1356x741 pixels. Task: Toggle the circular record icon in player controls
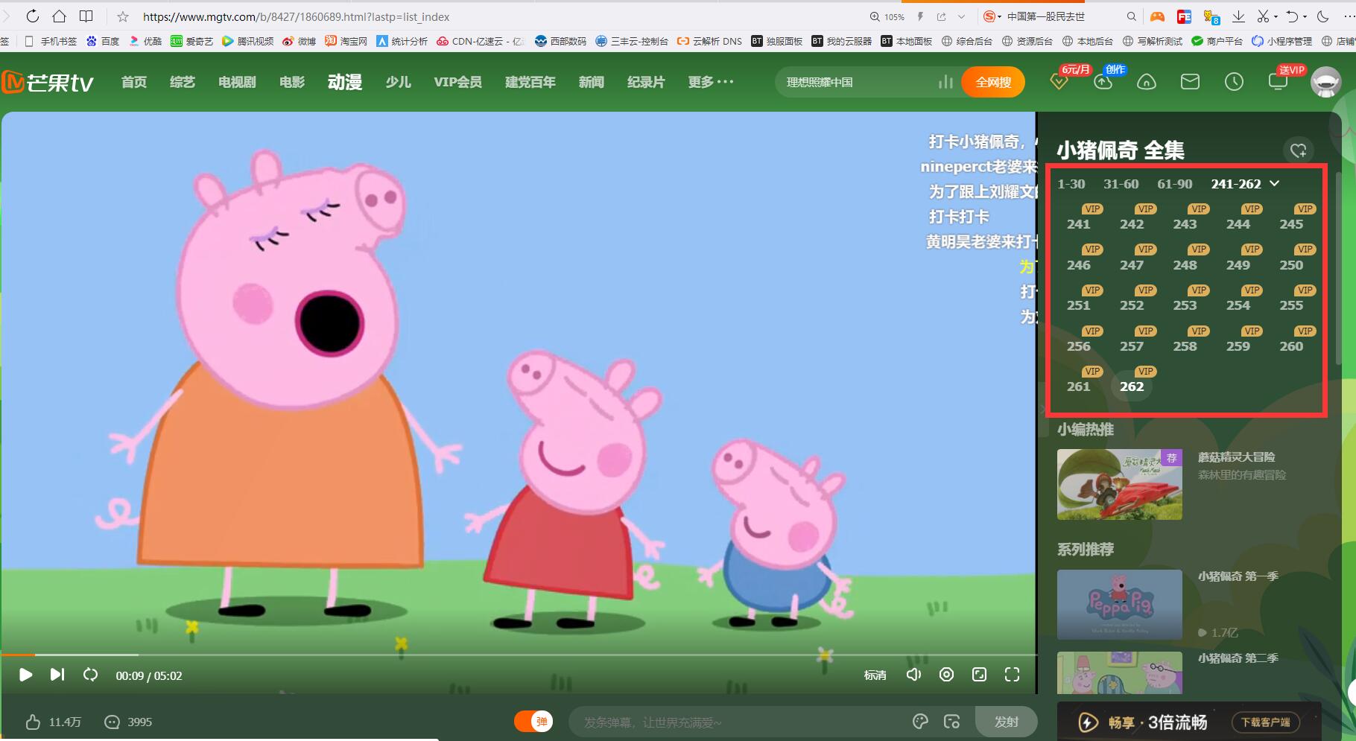click(x=946, y=675)
